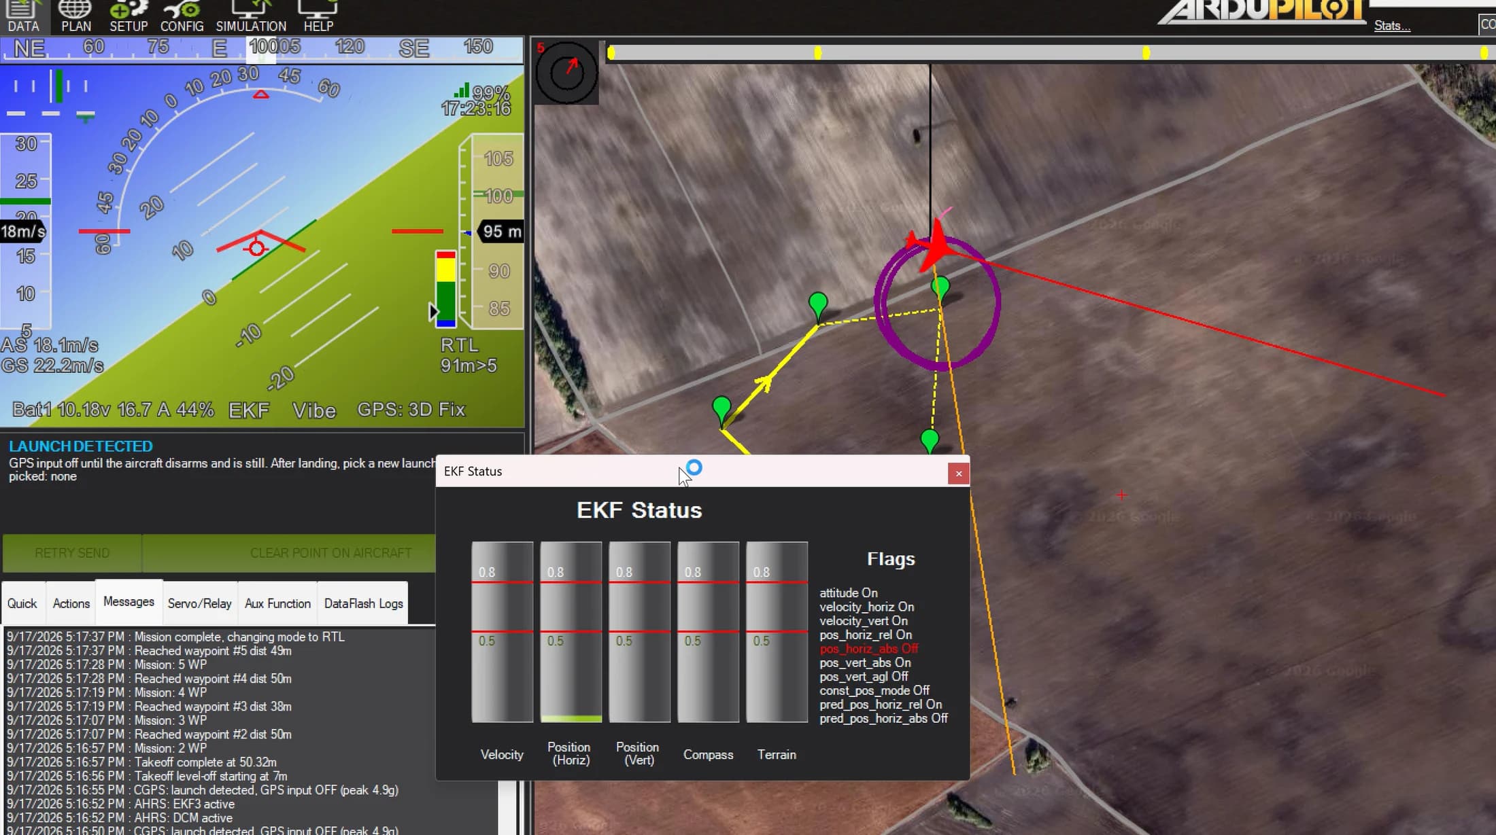Open the HELP screen
Image resolution: width=1496 pixels, height=835 pixels.
(x=318, y=16)
